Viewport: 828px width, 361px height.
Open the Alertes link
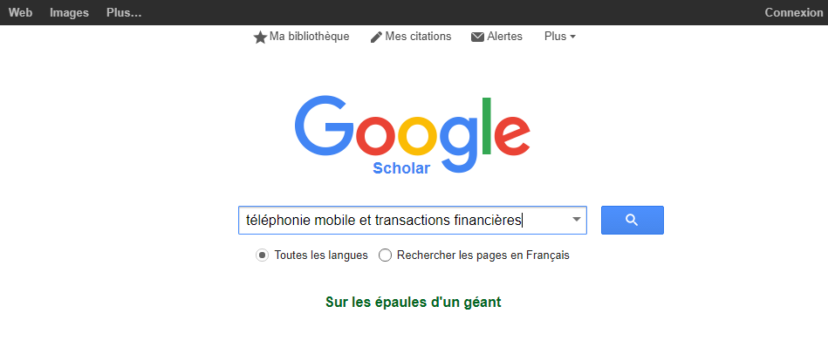(505, 37)
